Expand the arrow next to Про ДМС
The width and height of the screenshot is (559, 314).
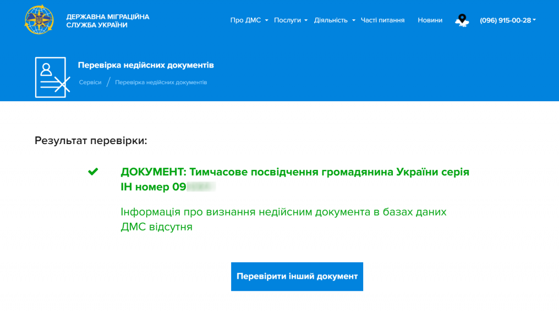[266, 20]
